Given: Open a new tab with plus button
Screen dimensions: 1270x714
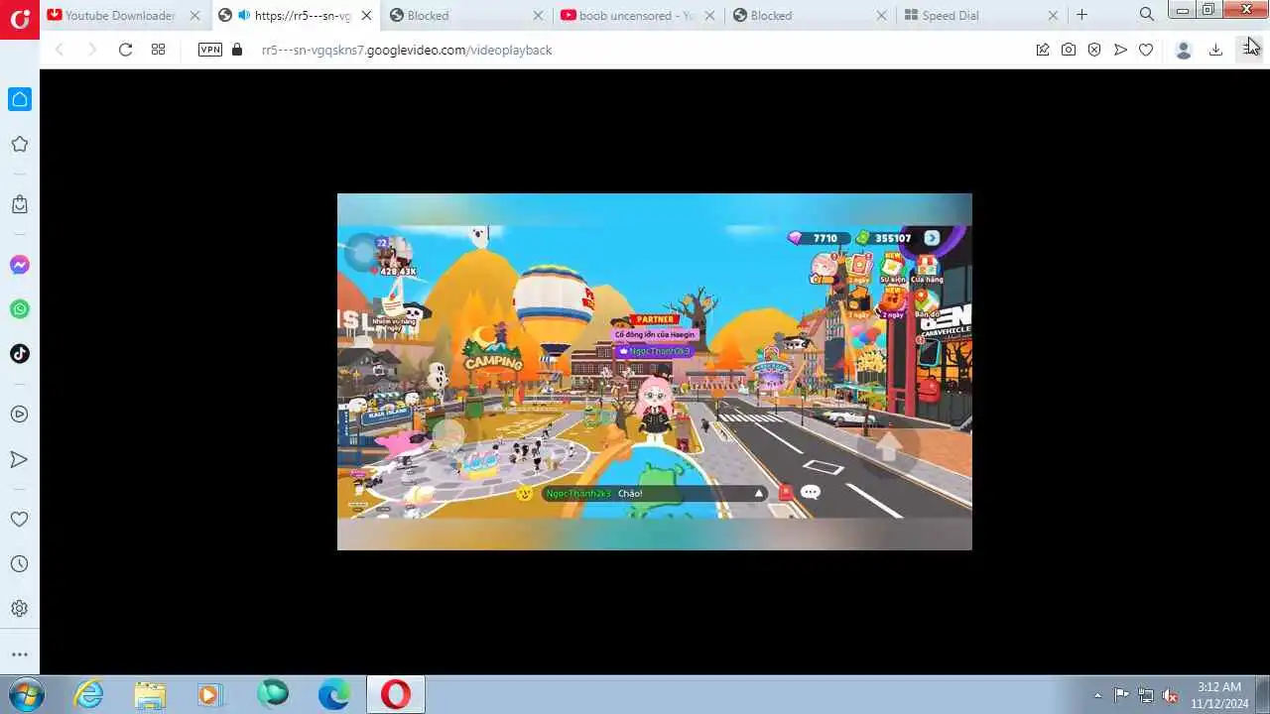Looking at the screenshot, I should (1081, 15).
